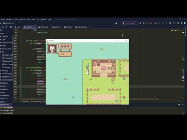Click the Run with Coverage icon
Screen dimensions: 187x140
pyautogui.click(x=147, y=23)
